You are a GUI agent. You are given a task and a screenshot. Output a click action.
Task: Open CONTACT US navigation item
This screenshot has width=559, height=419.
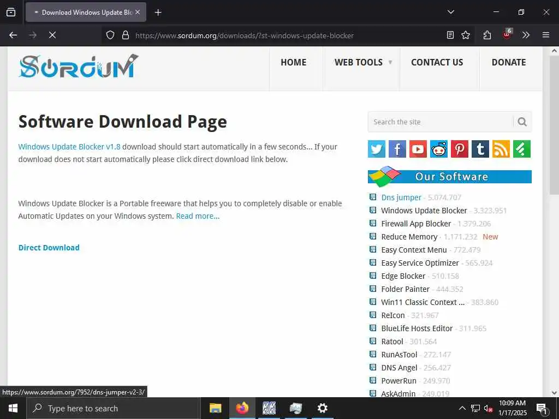[x=437, y=62]
